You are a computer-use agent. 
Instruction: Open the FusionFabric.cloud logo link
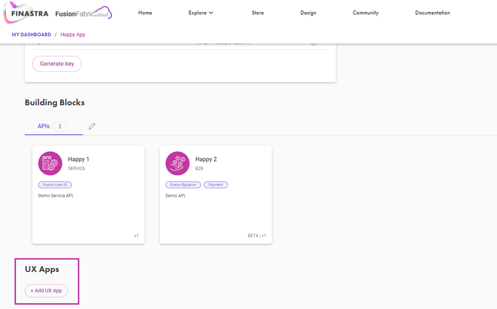tap(84, 13)
